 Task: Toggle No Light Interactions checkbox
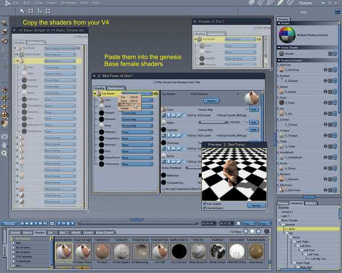click(164, 189)
